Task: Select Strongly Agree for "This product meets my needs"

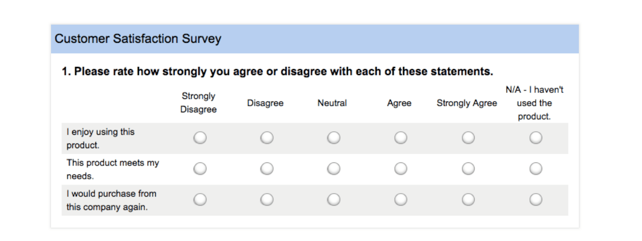Action: 468,168
